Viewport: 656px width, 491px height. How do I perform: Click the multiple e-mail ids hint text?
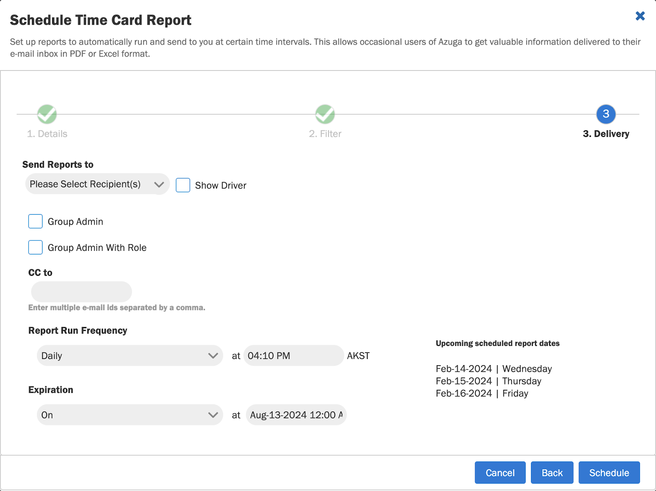click(x=117, y=307)
